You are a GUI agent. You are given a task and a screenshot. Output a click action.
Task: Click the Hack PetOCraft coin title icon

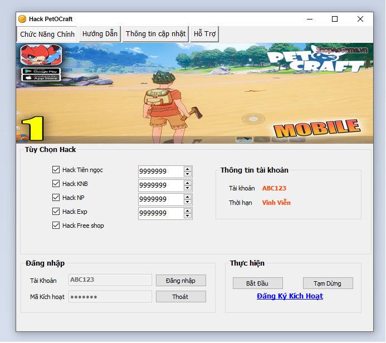(x=22, y=19)
